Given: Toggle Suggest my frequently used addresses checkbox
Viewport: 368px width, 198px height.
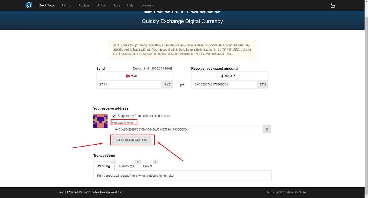Looking at the screenshot, I should click(x=114, y=116).
